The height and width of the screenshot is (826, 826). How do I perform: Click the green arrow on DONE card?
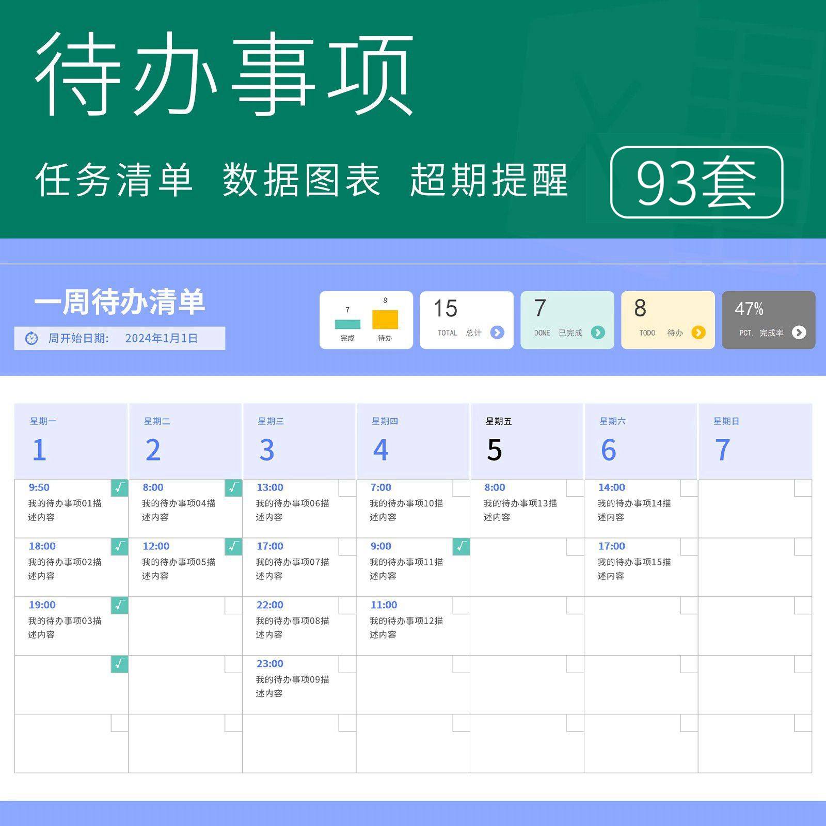coord(598,332)
